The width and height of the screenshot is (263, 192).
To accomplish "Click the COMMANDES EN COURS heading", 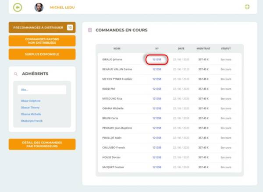I will coord(121,30).
